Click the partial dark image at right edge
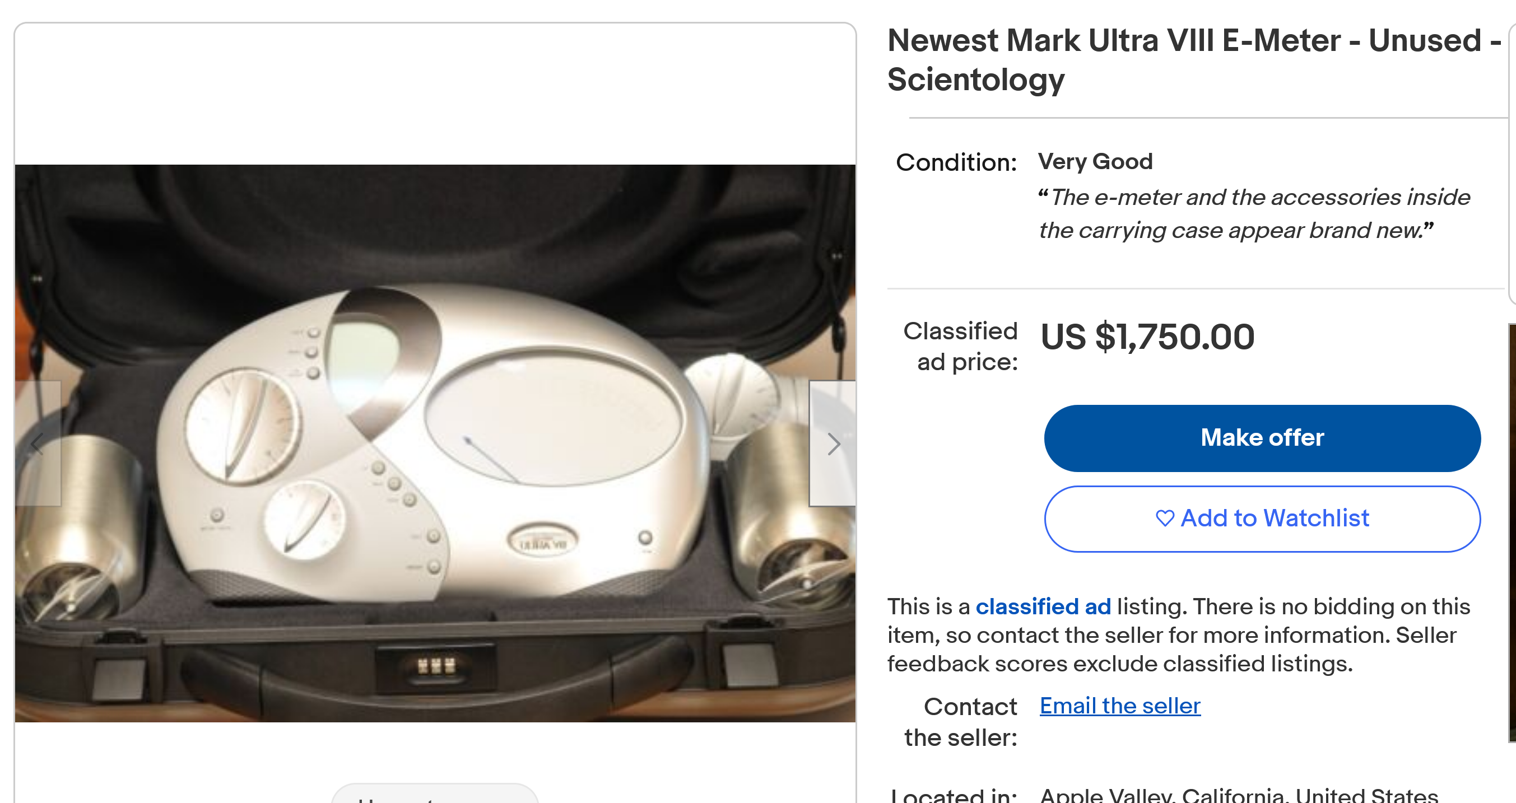The image size is (1516, 803). point(1512,529)
